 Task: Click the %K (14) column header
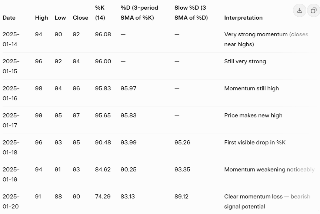point(100,13)
